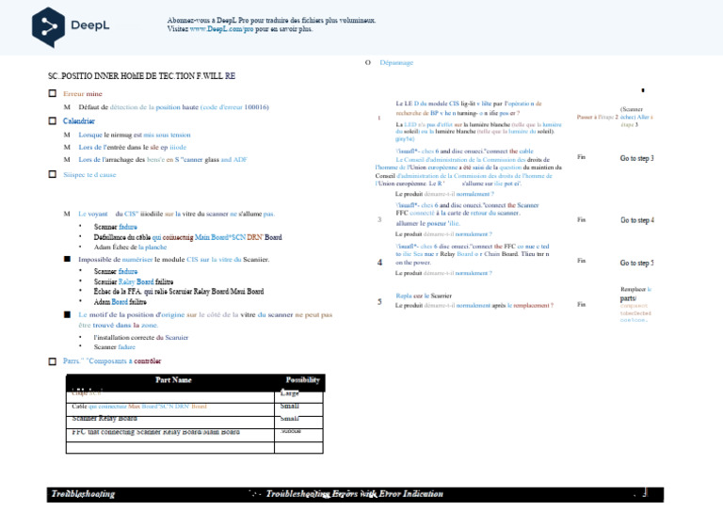Viewport: 723px width, 512px height.
Task: Click the line starting 'Lors de l'entrée dans le'
Action: (x=133, y=147)
